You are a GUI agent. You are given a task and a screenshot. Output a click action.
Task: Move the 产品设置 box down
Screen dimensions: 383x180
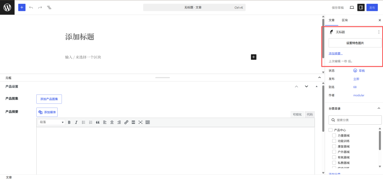307,86
